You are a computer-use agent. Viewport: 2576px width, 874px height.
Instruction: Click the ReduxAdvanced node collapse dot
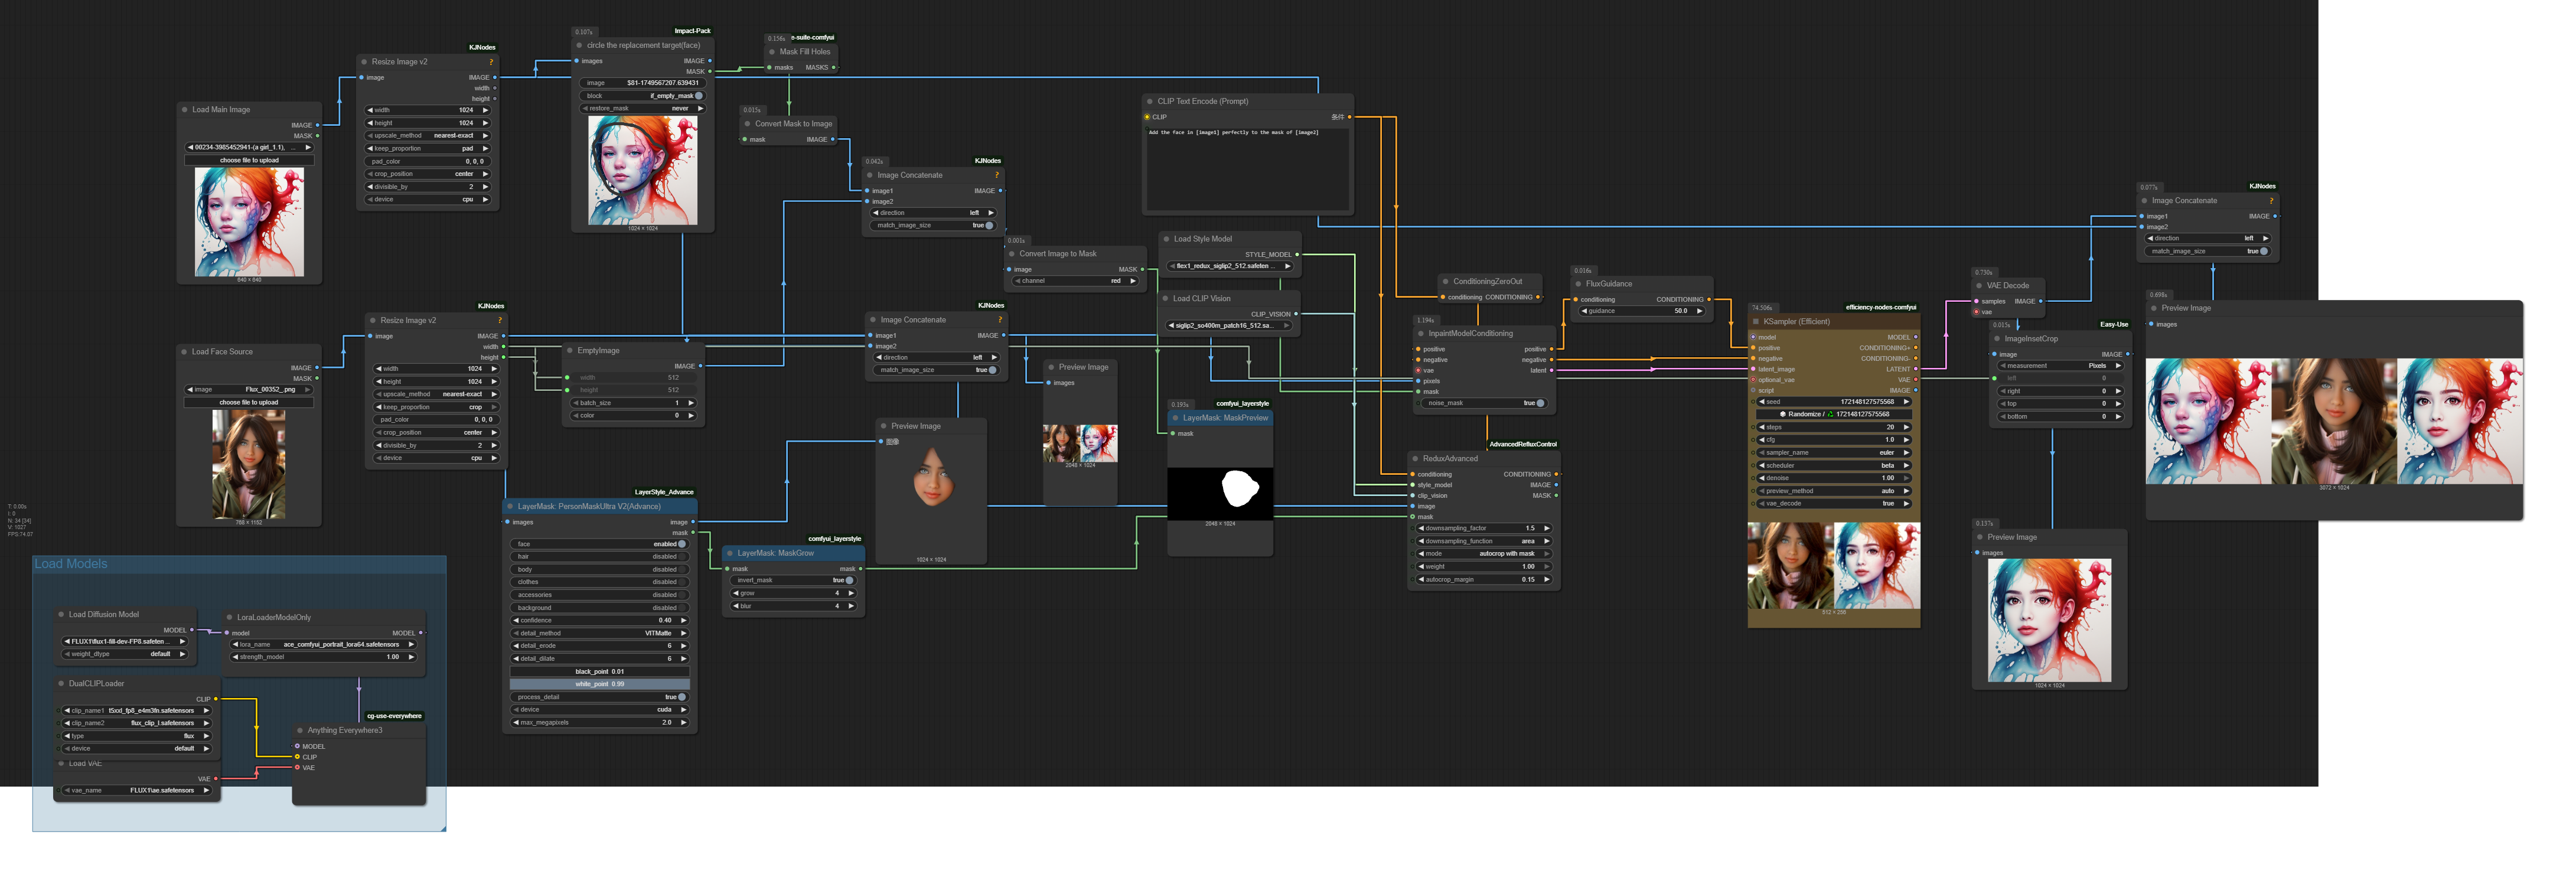pyautogui.click(x=1415, y=459)
